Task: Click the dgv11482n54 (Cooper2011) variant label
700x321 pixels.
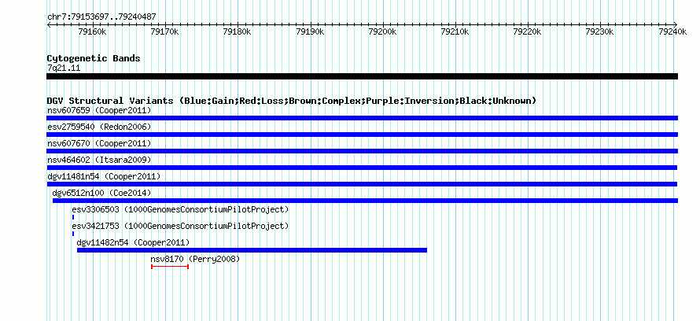Action: (x=133, y=242)
